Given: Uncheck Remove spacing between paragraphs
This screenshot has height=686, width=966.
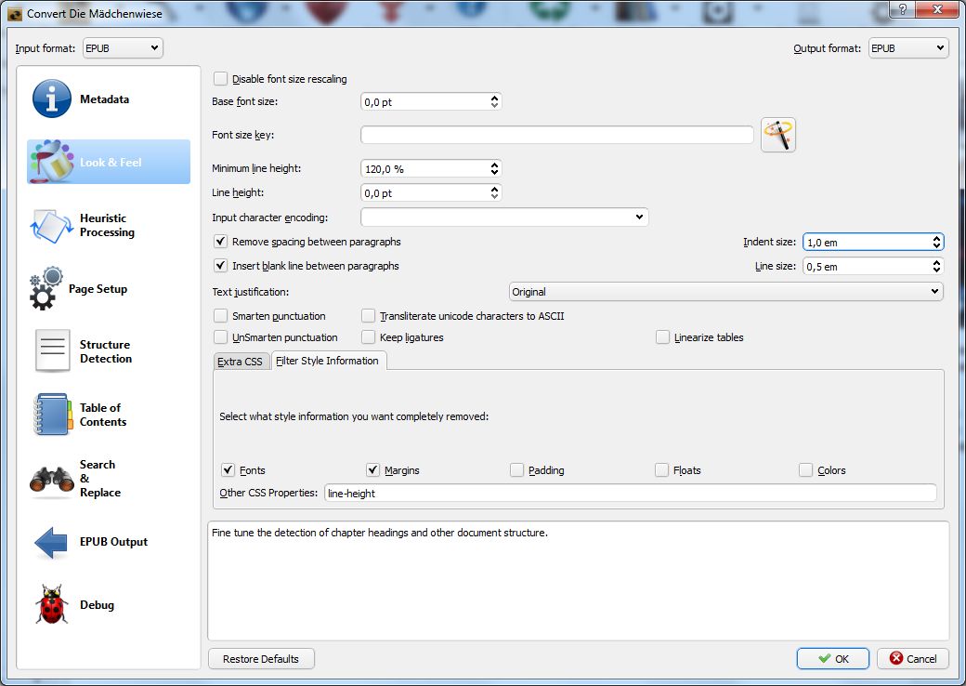Looking at the screenshot, I should point(220,242).
